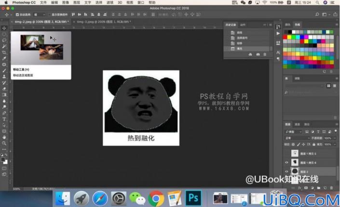Click the layer styles fx icon
The image size is (340, 207).
click(299, 188)
